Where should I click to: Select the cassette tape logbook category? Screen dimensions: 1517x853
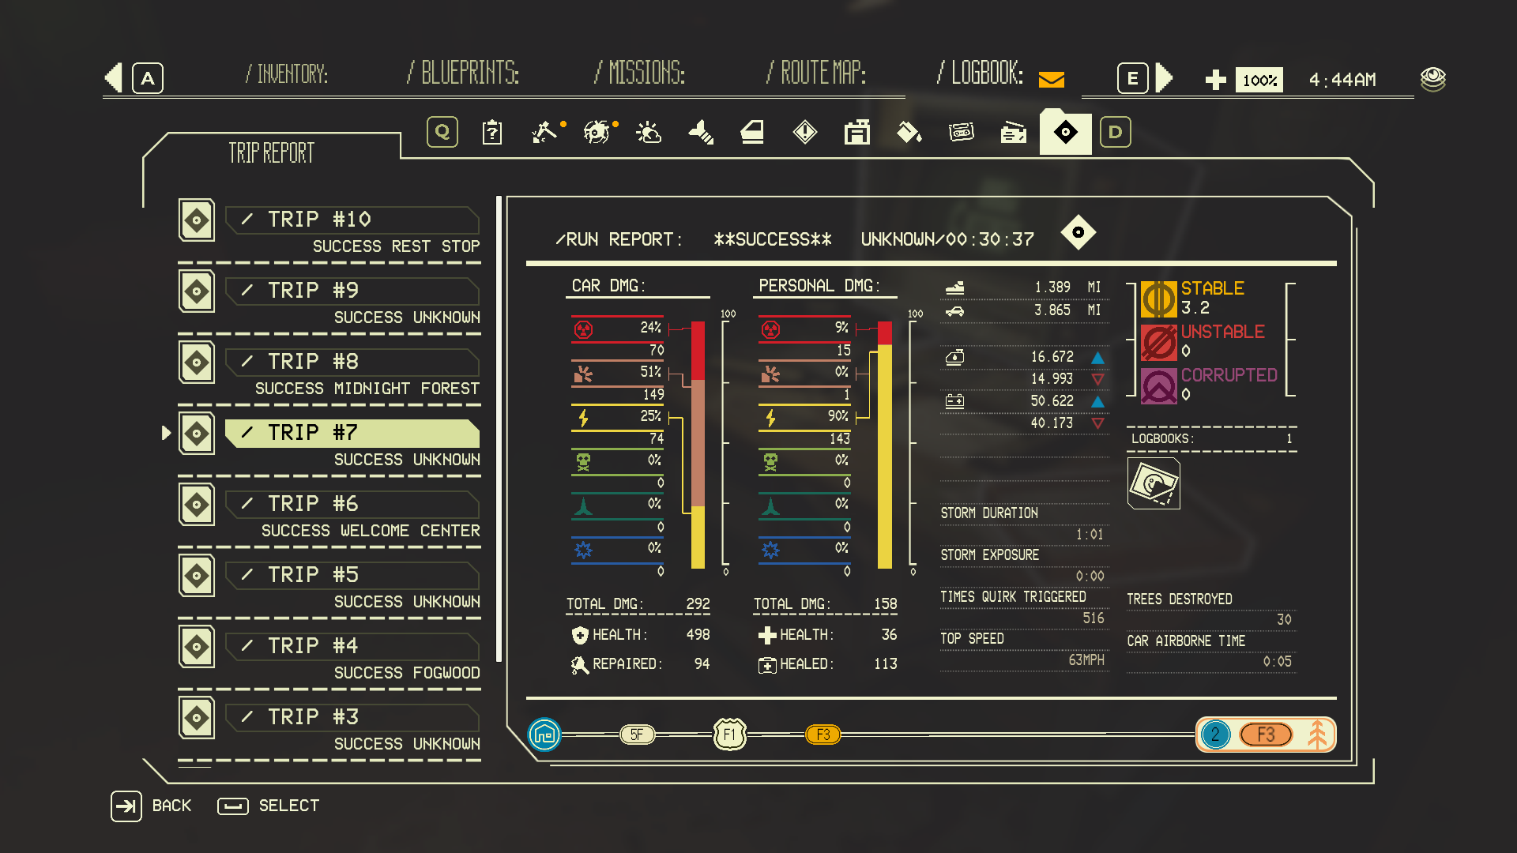tap(961, 132)
